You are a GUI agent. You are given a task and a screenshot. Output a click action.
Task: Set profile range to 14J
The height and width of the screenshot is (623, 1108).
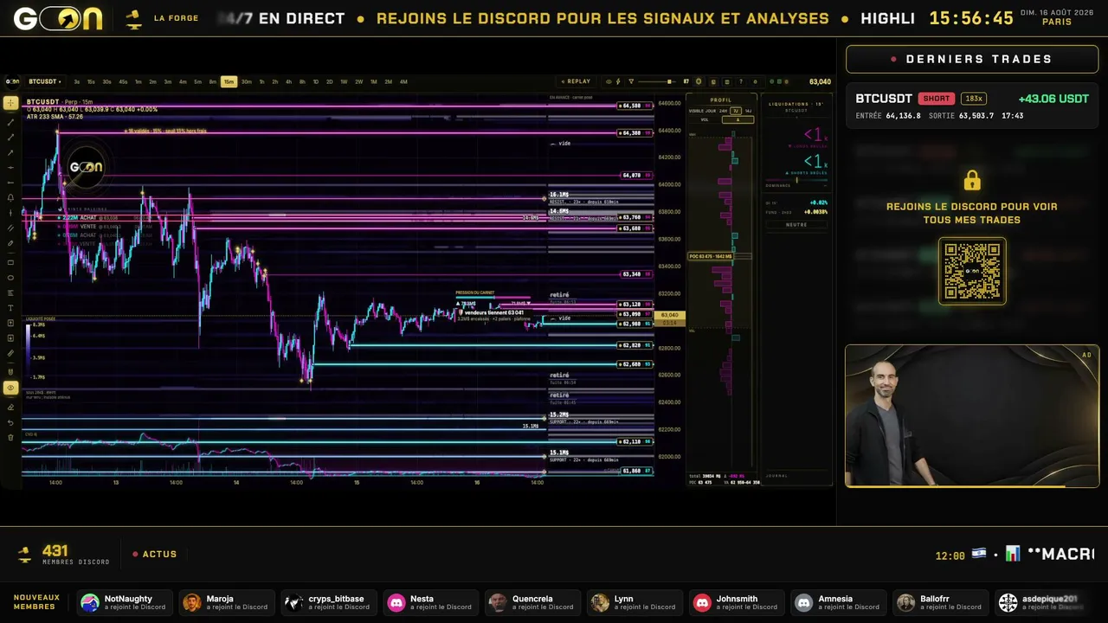748,111
